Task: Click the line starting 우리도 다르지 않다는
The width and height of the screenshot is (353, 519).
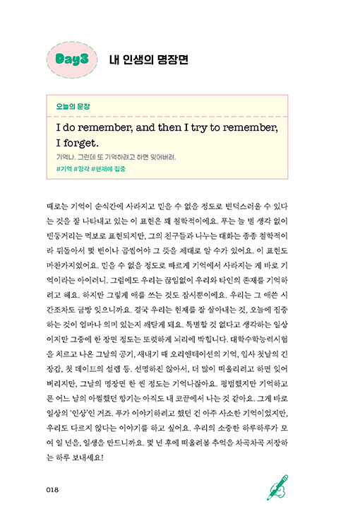Action: coord(167,428)
